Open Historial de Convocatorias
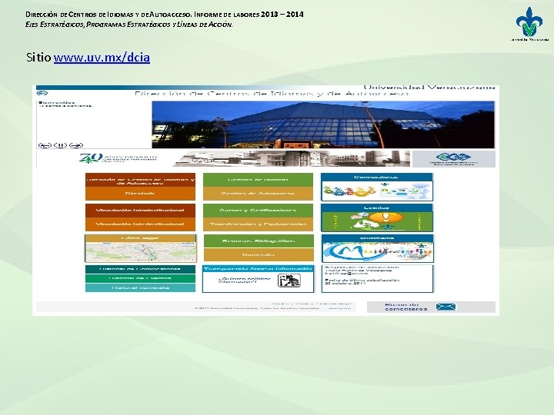554x415 pixels. [x=140, y=269]
